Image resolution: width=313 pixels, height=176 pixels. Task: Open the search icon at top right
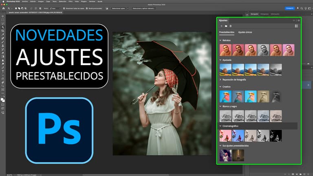pos(302,9)
